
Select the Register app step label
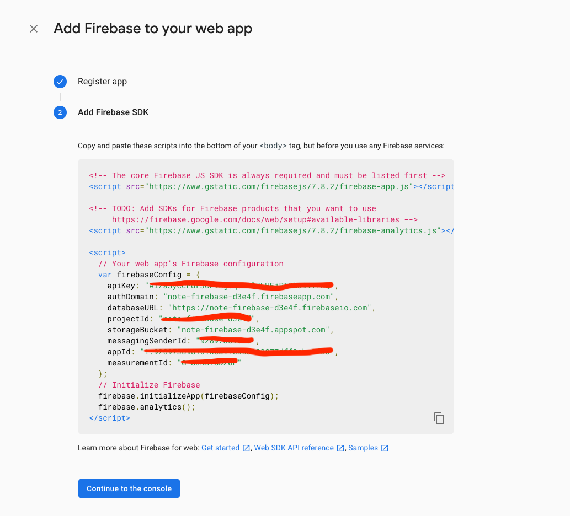pos(102,82)
